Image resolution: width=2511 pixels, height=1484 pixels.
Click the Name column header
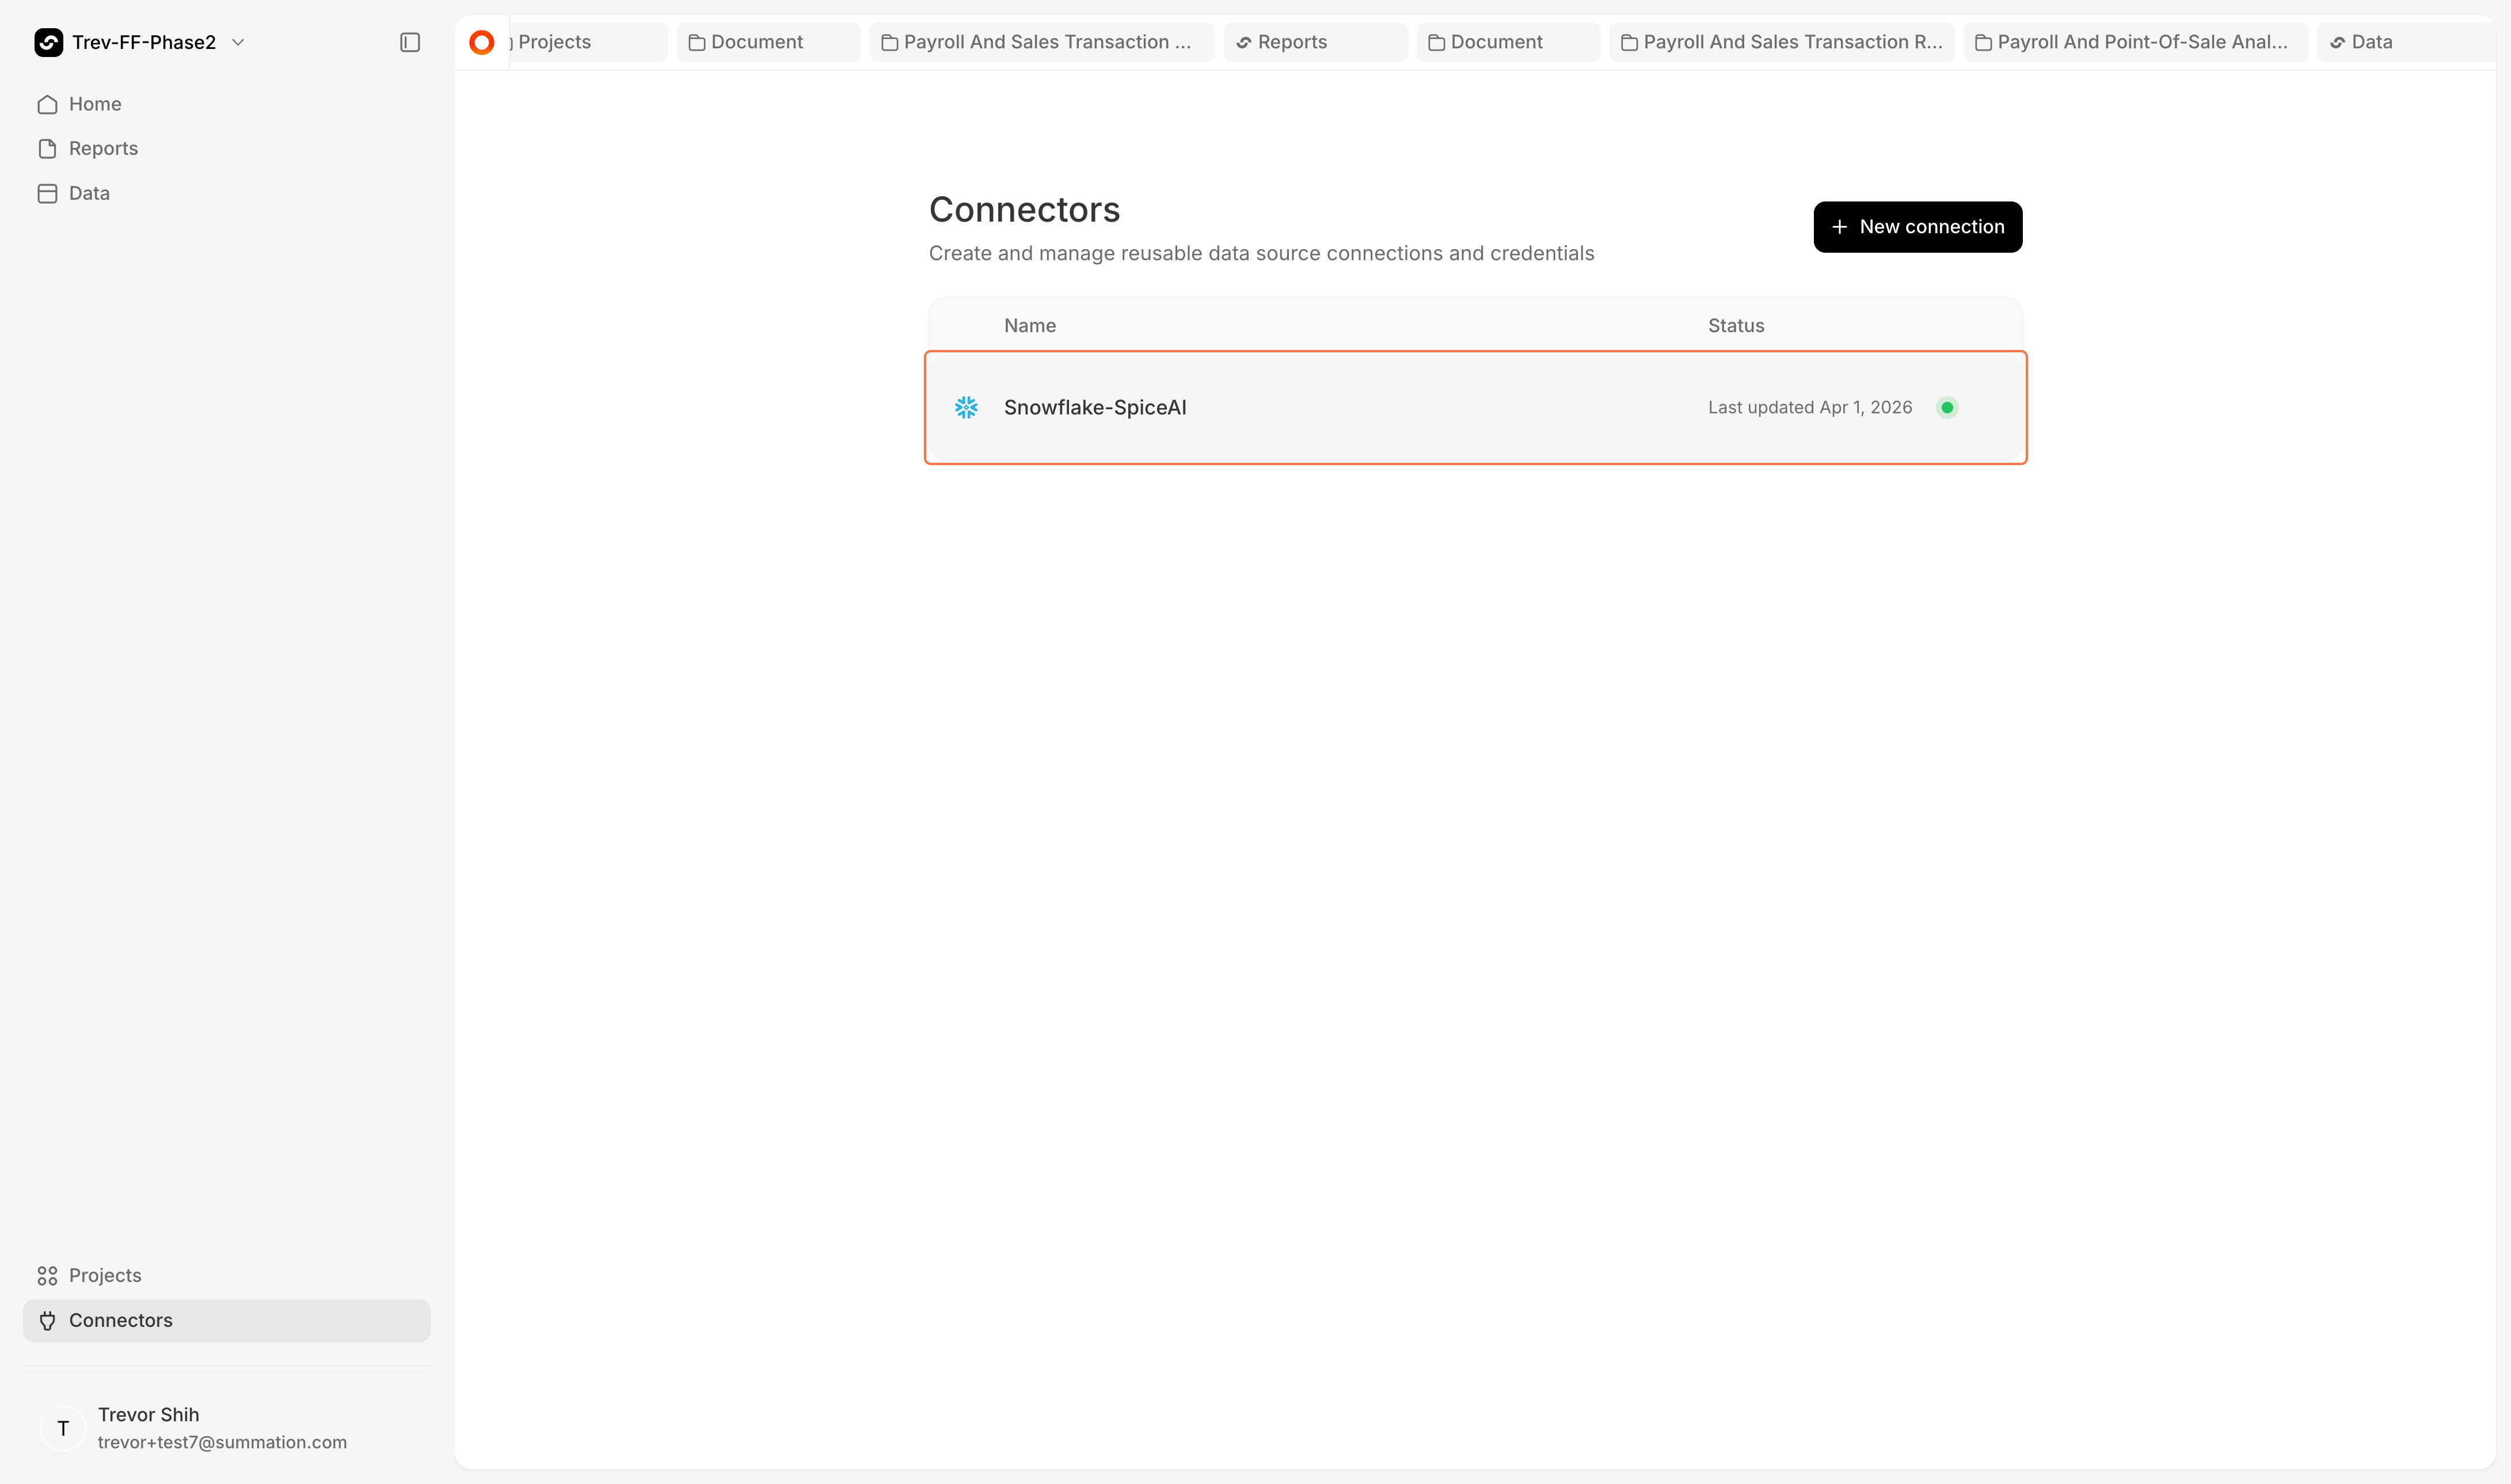pos(1030,325)
